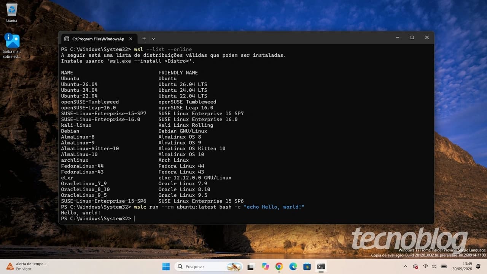Click the 'kali-linux' distribution name
Viewport: 487px width, 274px height.
pos(76,125)
